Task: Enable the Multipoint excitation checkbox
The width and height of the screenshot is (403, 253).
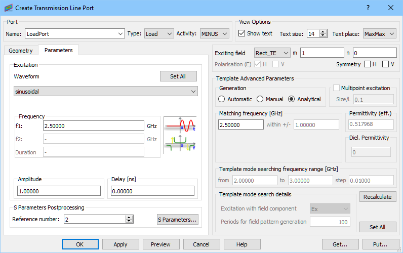Action: pyautogui.click(x=337, y=88)
